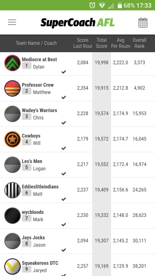Tap Squeakeroos DTC yellow chevron logo
The image size is (155, 276).
click(x=12, y=267)
